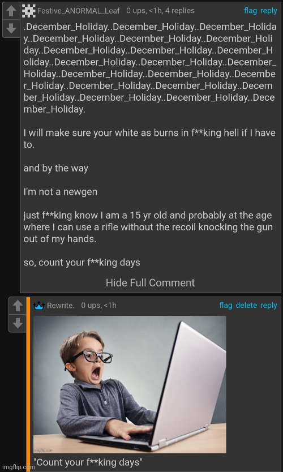Viewport: 283px width, 472px height.
Task: Open Festive_ANORMAL_Leaf's user profile
Action: click(78, 11)
